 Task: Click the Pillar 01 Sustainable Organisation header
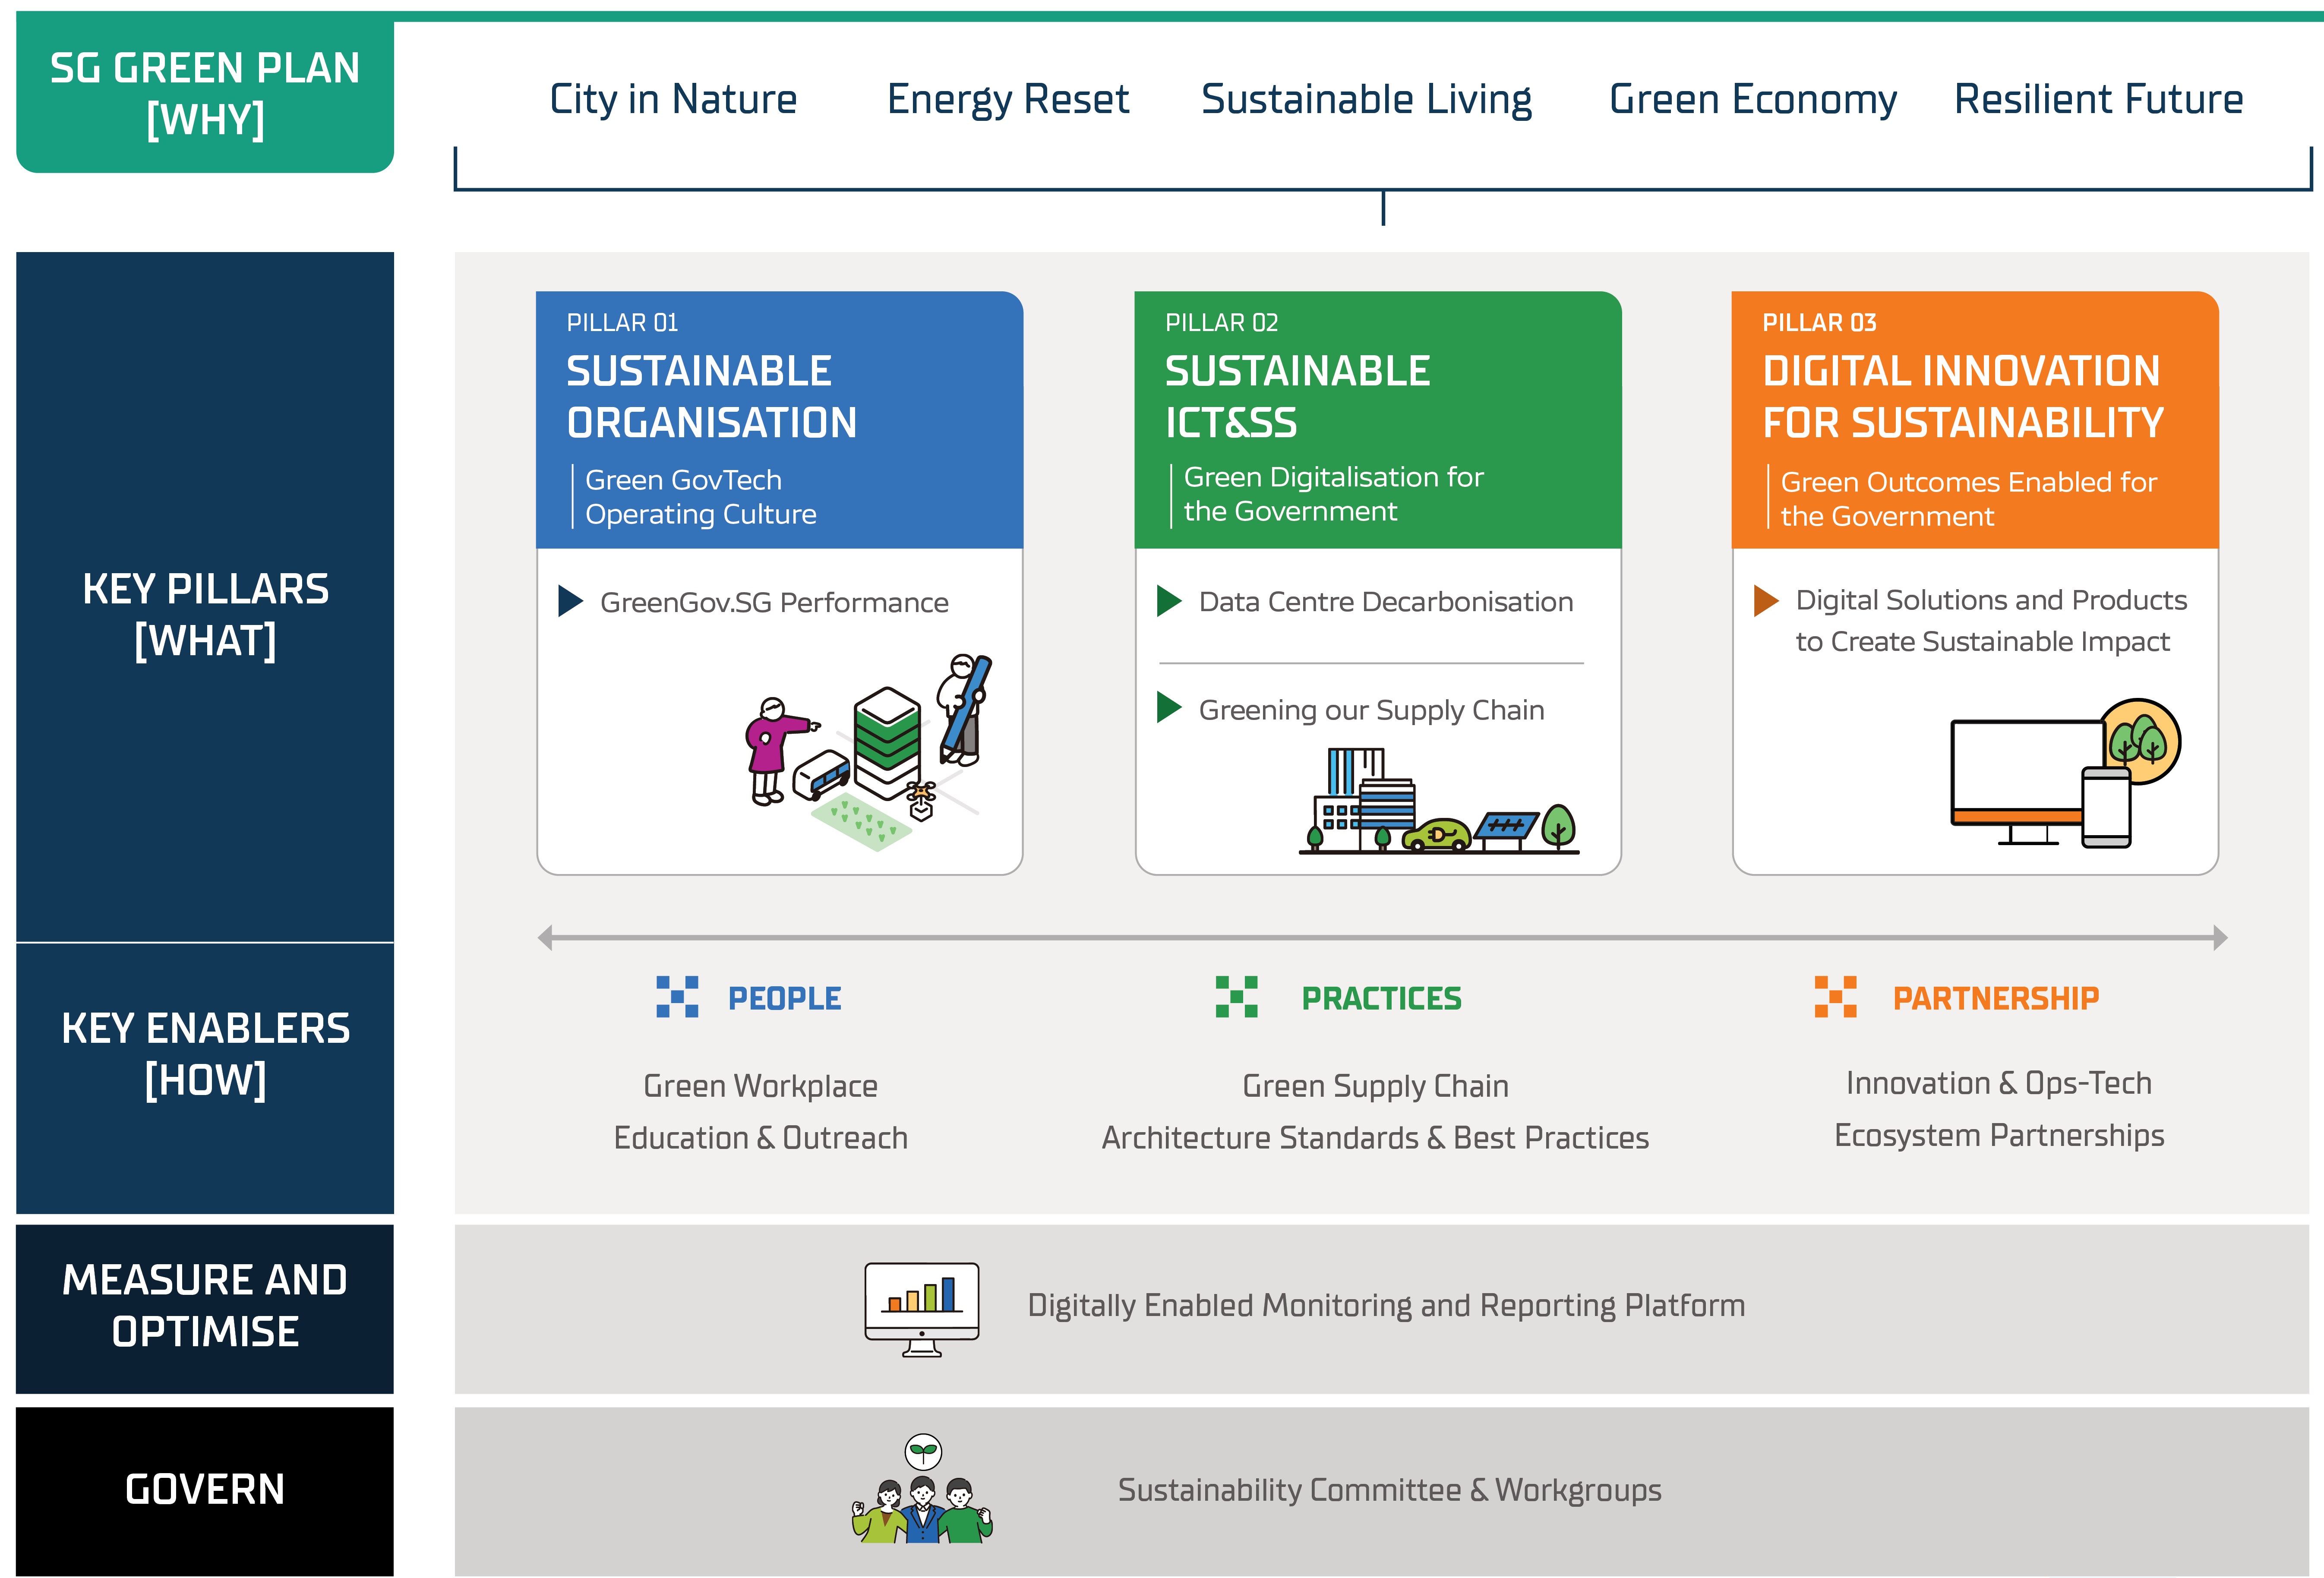(x=779, y=420)
